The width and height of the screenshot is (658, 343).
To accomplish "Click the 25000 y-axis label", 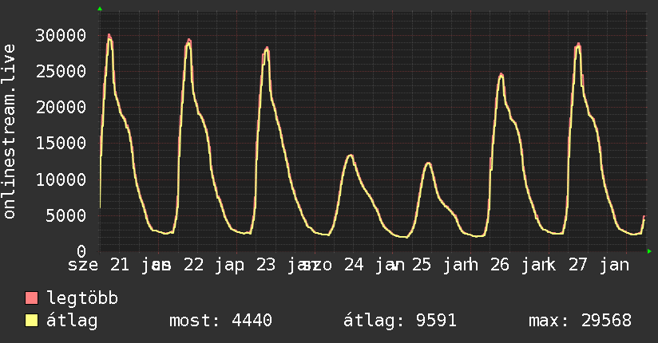I will pos(61,71).
